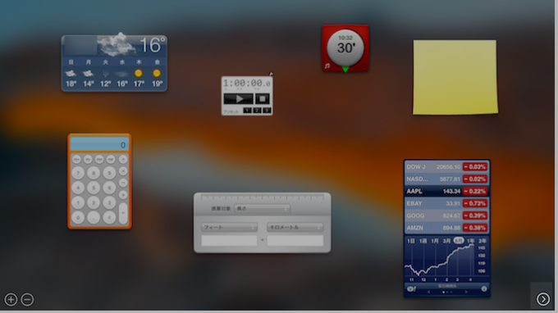This screenshot has height=313, width=558.
Task: Click the music note icon on red timer
Action: [327, 66]
